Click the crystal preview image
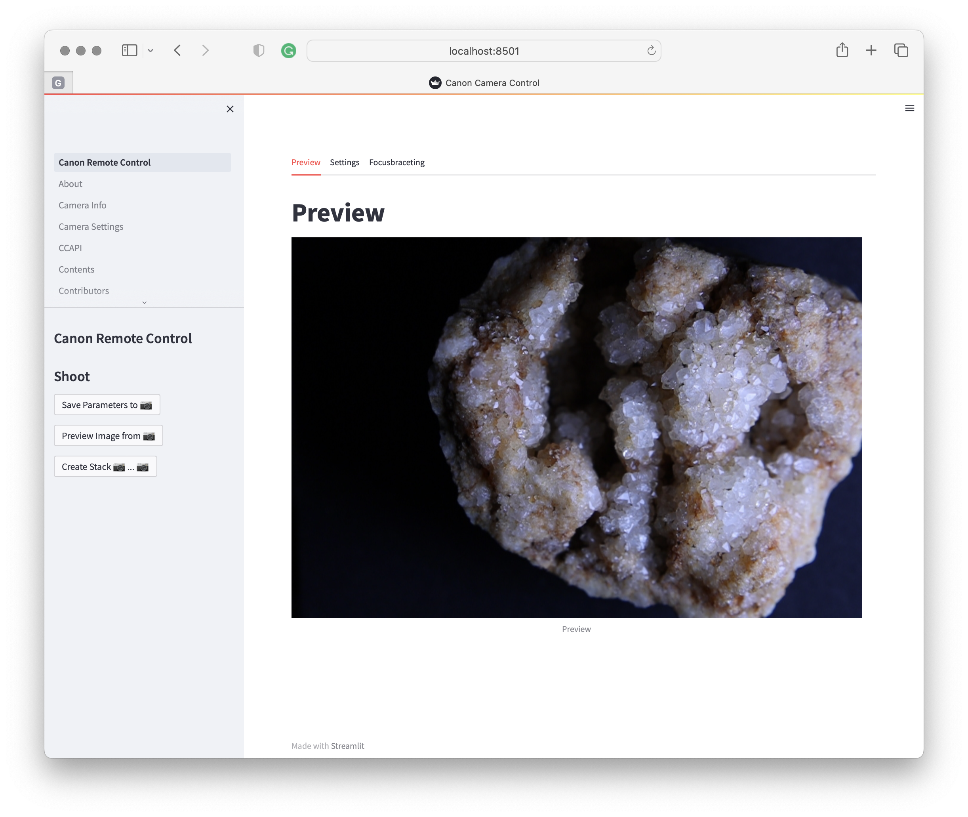 coord(576,427)
